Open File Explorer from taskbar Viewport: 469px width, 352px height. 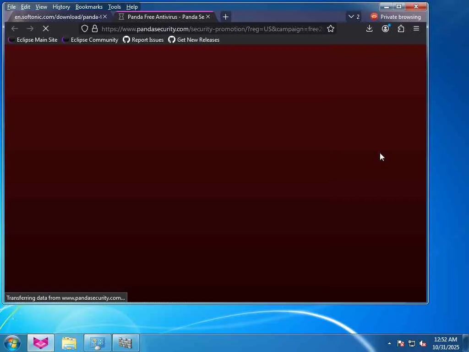pos(69,343)
